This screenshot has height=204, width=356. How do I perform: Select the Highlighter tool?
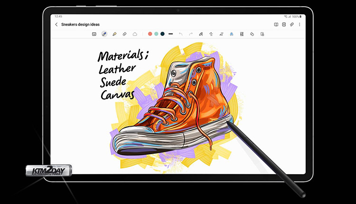(114, 34)
